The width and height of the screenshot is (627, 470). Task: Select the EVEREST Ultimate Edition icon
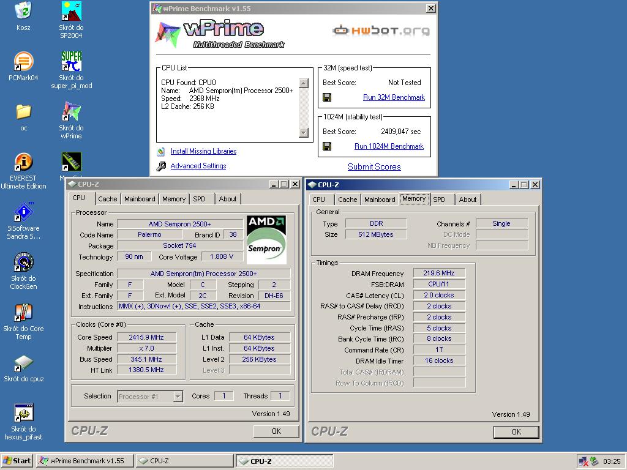(23, 162)
